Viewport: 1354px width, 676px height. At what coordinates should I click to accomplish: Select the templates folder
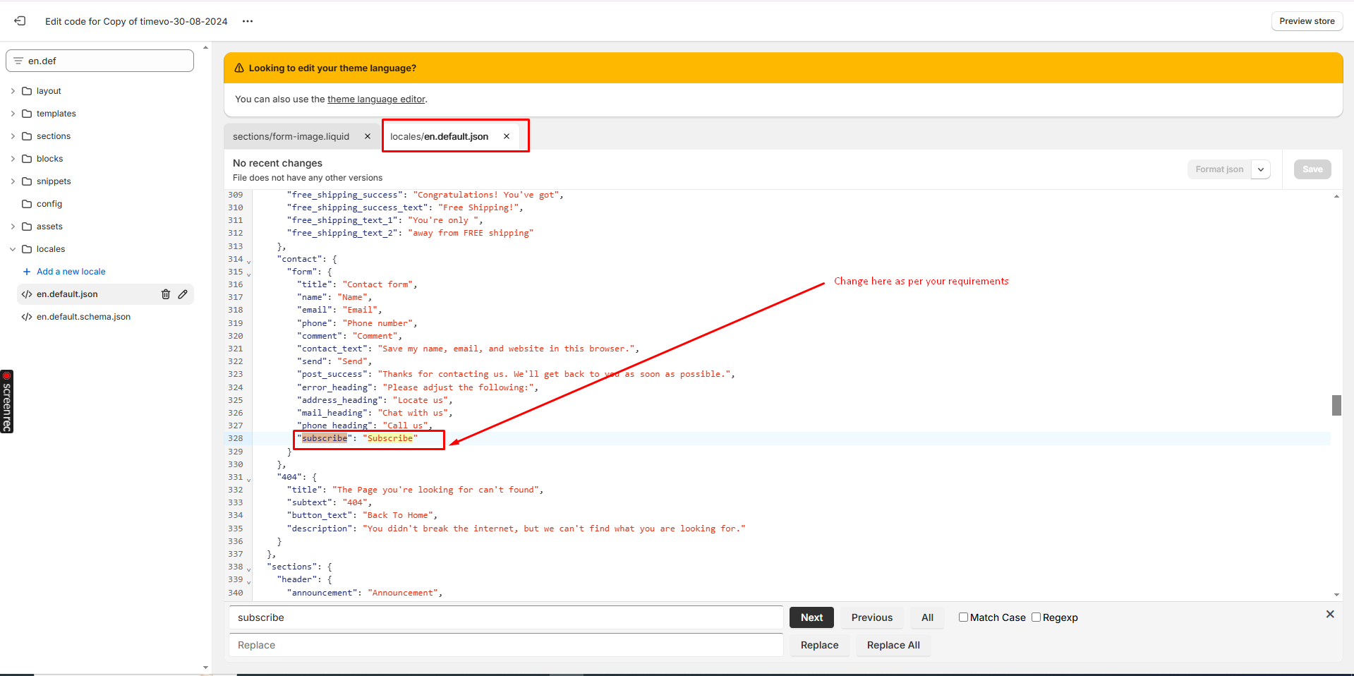[56, 114]
